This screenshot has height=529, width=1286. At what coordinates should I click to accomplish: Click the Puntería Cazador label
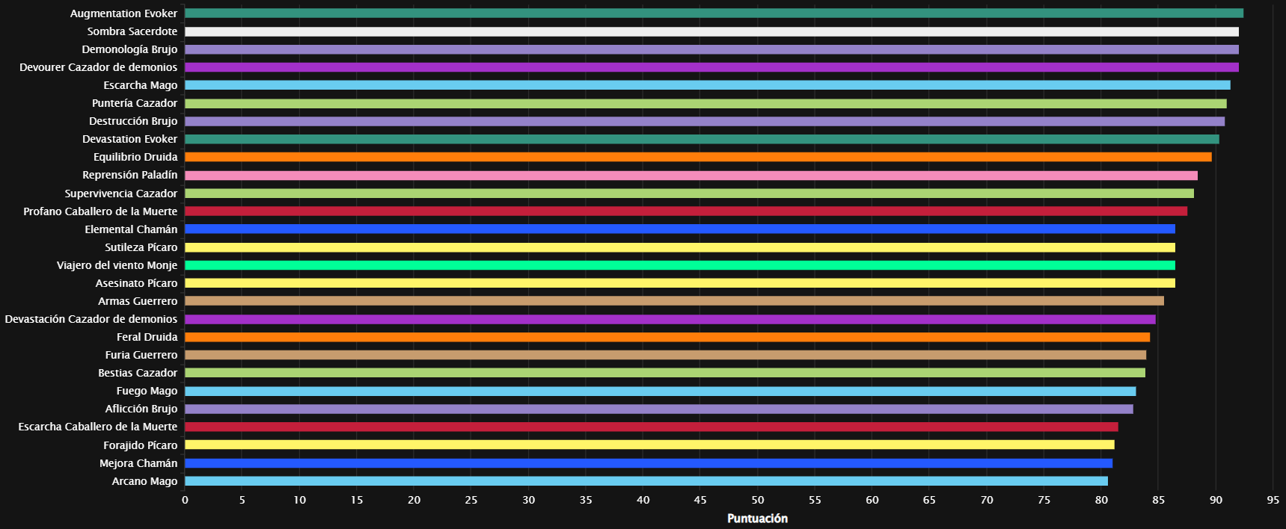[x=135, y=103]
